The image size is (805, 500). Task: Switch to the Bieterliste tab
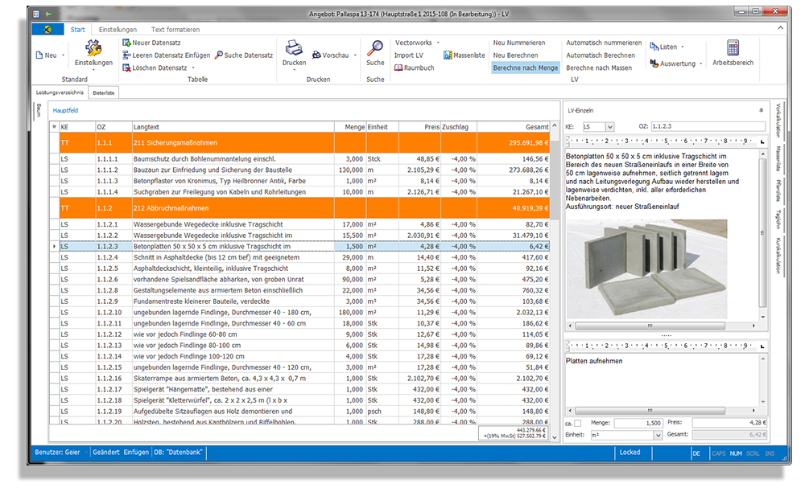[102, 93]
